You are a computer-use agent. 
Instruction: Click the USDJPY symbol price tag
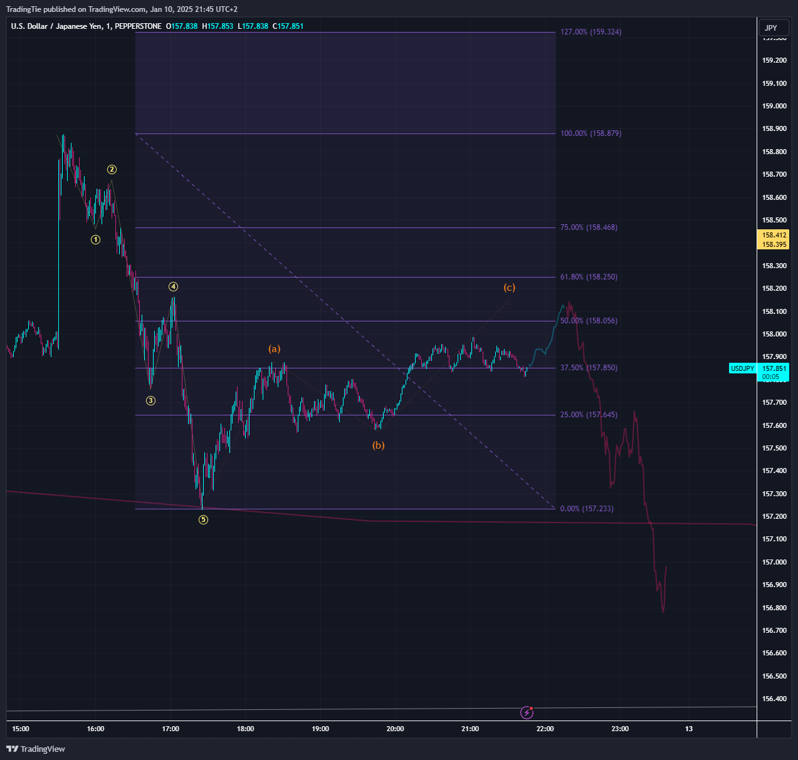[x=743, y=368]
